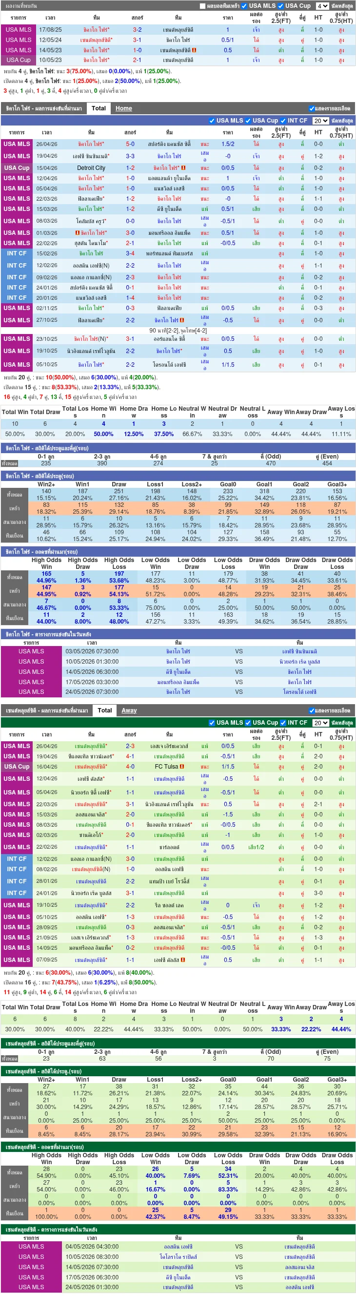This screenshot has height=1296, width=356.
Task: Open the head-to-head match count dropdown showing 4
Action: [x=322, y=6]
